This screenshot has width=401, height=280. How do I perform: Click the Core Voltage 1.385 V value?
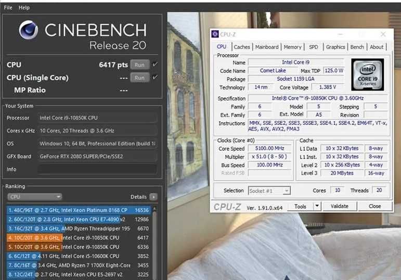pos(328,87)
